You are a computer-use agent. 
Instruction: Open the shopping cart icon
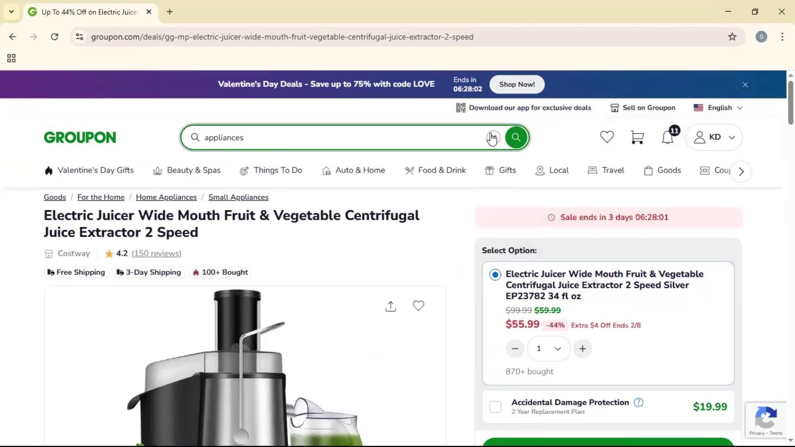point(637,137)
